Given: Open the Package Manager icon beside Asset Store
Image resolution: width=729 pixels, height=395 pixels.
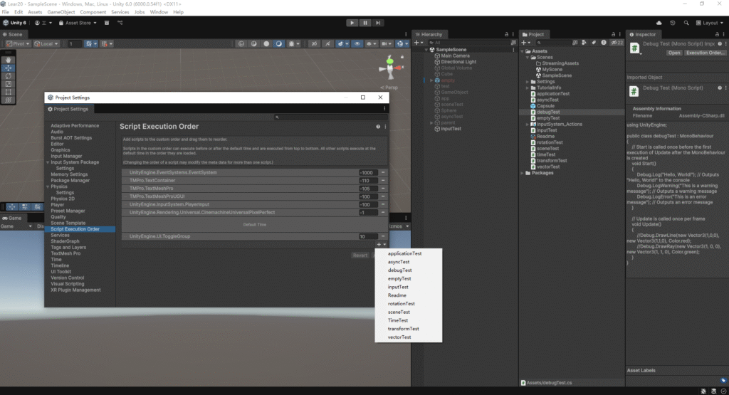Looking at the screenshot, I should tap(107, 23).
